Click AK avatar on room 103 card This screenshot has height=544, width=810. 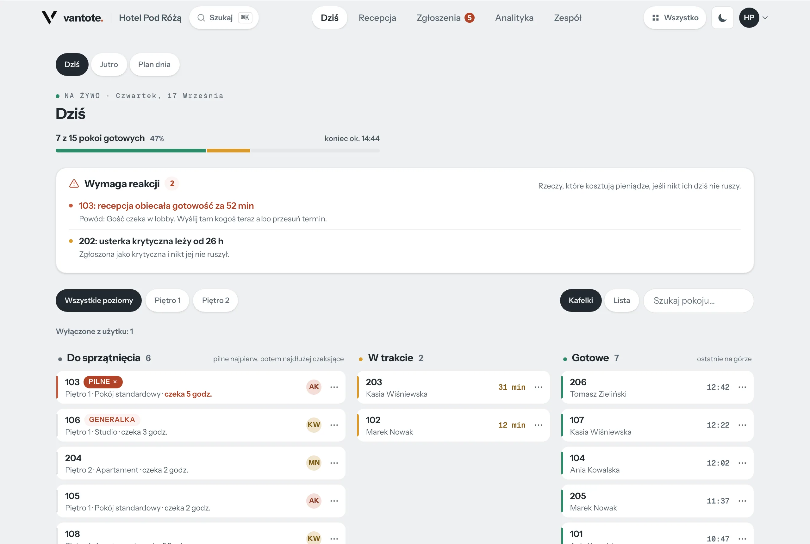(314, 387)
